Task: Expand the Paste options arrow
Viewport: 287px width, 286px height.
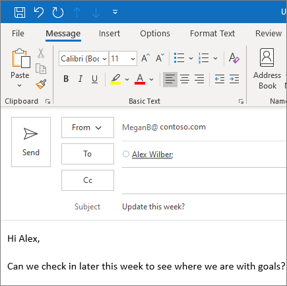Action: click(x=20, y=85)
